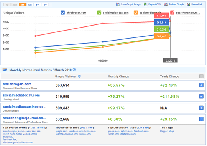Screen dimensions: 207x146
Task: Click the itdatabase.com destination site
Action: pyautogui.click(x=128, y=134)
